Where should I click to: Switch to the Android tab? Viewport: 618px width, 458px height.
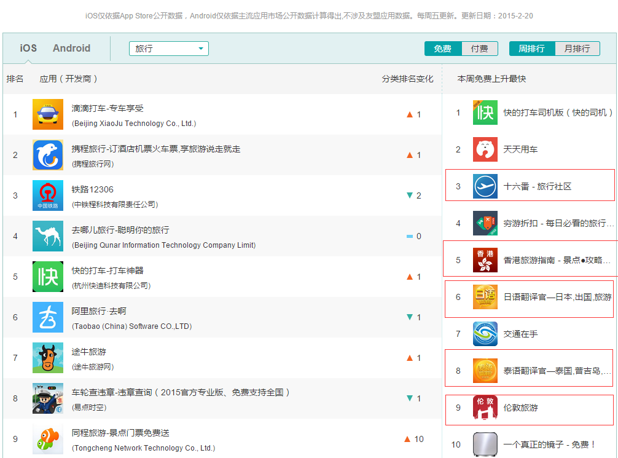tap(72, 48)
